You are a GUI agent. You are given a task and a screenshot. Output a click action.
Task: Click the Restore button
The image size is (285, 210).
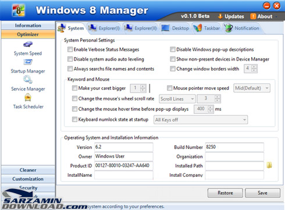point(225,193)
